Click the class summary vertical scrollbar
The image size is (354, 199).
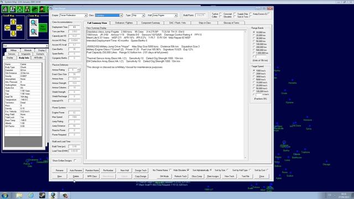tap(245, 95)
